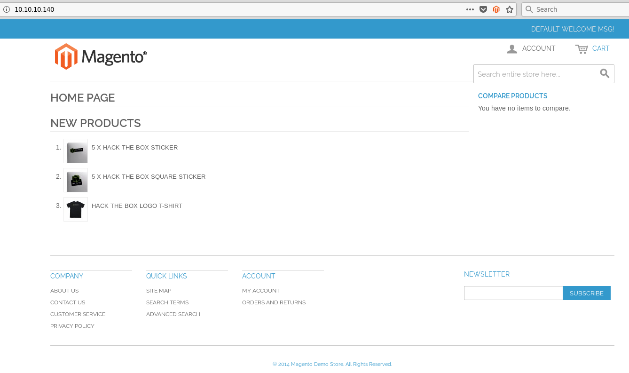
Task: Open the About Us footer link
Action: [64, 291]
